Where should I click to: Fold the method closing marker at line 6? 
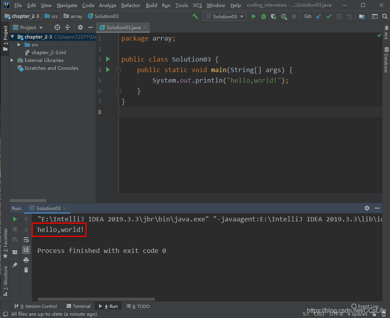click(119, 91)
